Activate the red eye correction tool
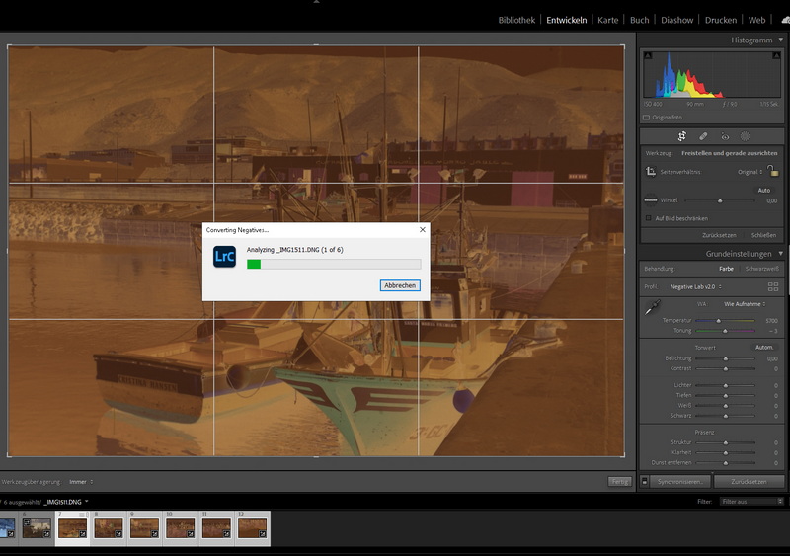Viewport: 790px width, 556px height. pyautogui.click(x=725, y=136)
